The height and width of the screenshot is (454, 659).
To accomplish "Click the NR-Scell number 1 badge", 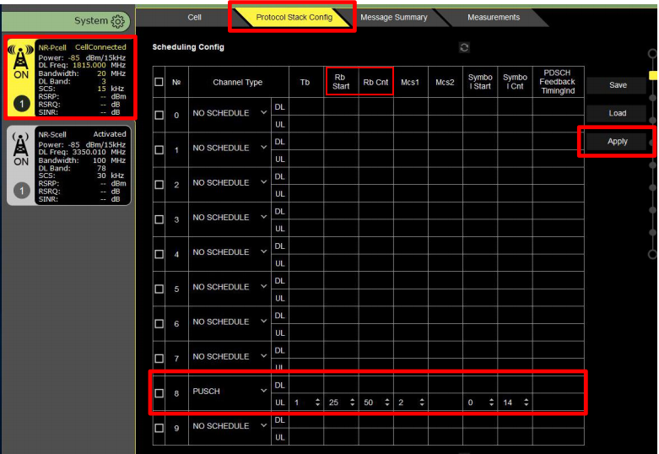I will (21, 191).
